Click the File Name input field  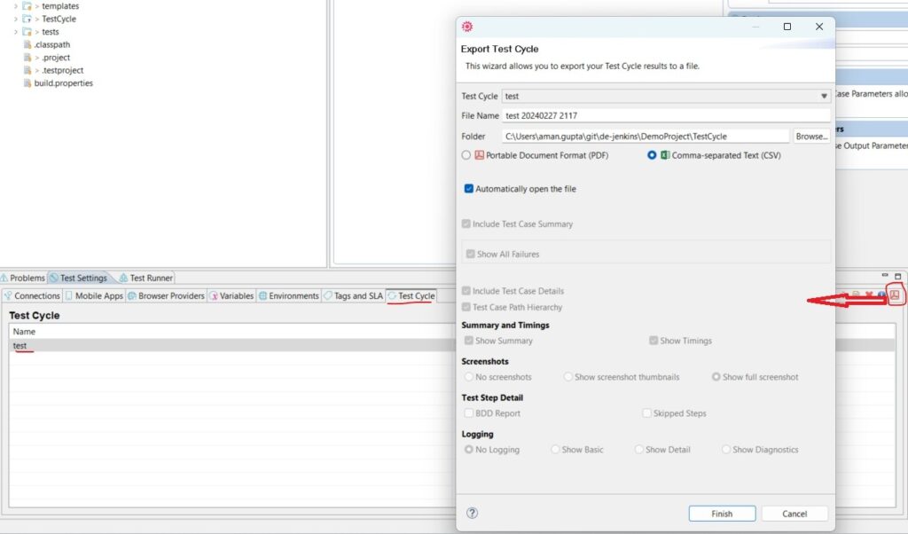coord(666,115)
